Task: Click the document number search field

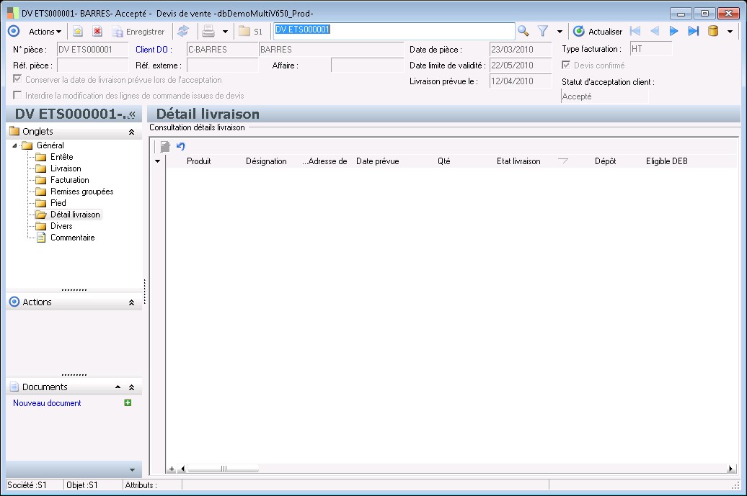Action: [x=393, y=30]
